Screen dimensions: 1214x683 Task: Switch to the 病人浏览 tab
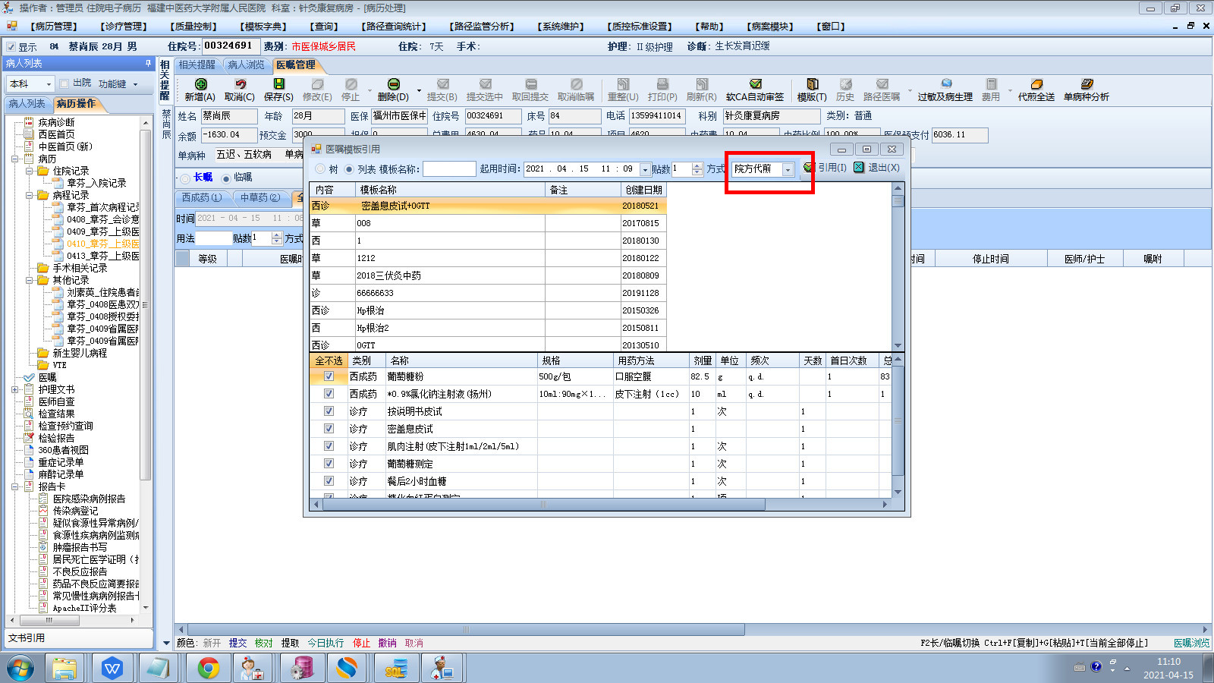coord(247,65)
